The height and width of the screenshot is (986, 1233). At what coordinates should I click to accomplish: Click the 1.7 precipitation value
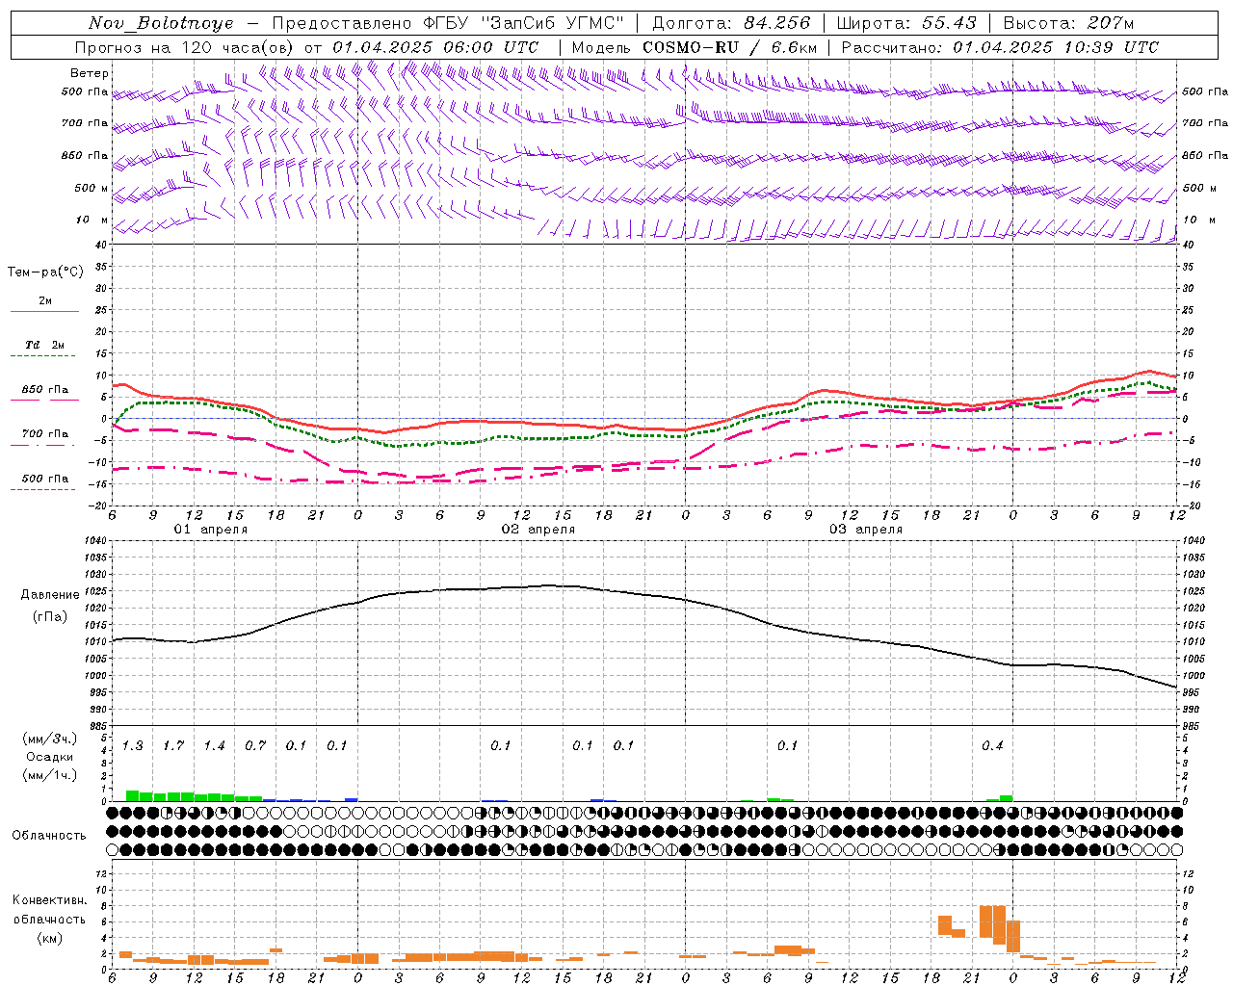pos(172,745)
